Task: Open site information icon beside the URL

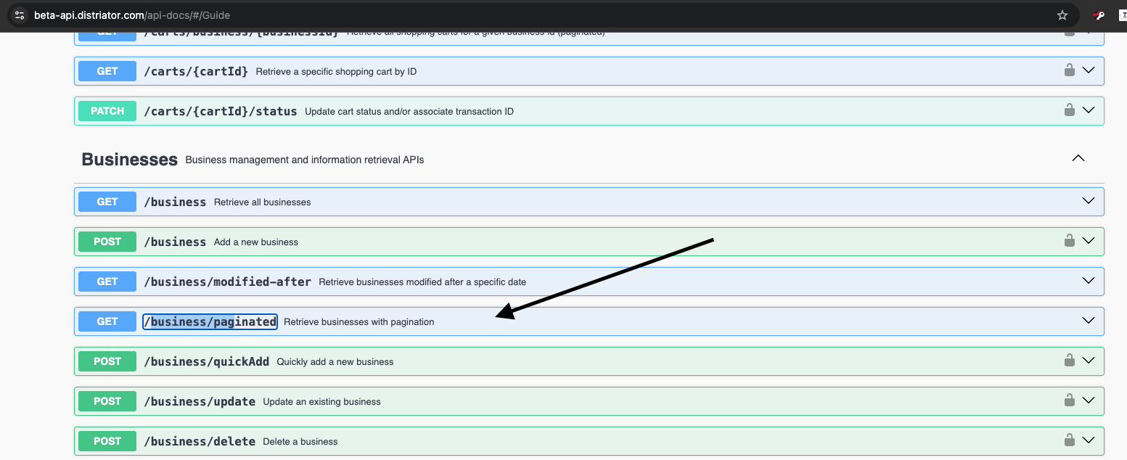Action: pyautogui.click(x=20, y=15)
